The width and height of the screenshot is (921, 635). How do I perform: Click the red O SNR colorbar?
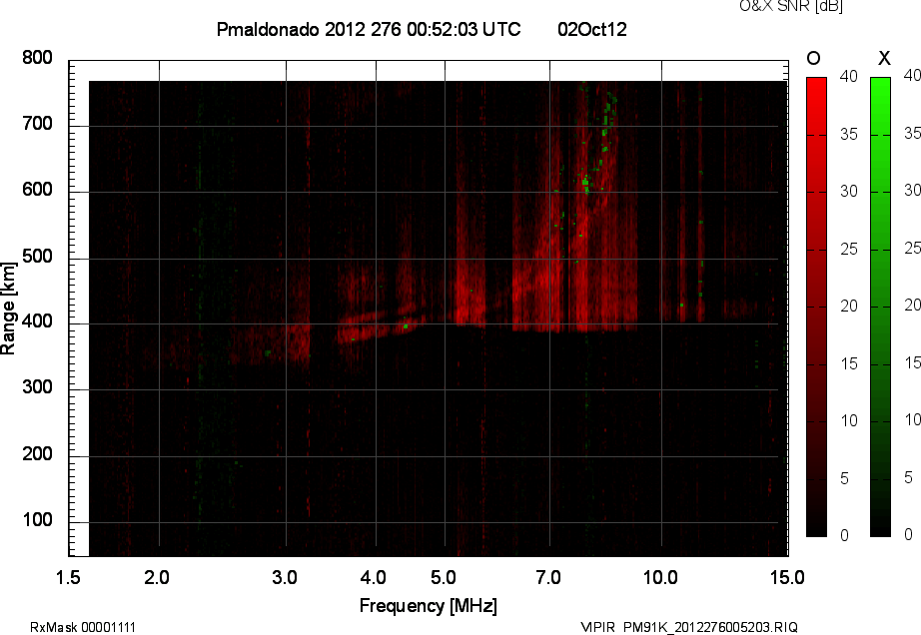[x=816, y=307]
